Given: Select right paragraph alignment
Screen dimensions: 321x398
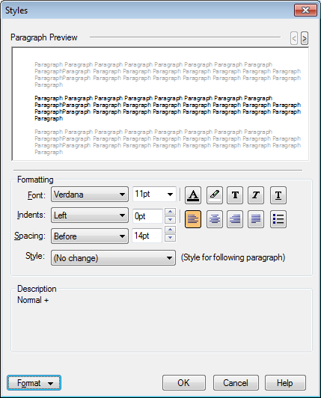Looking at the screenshot, I should point(235,219).
